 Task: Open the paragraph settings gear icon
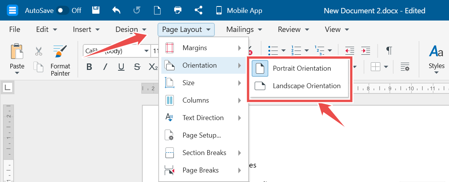tap(405, 67)
